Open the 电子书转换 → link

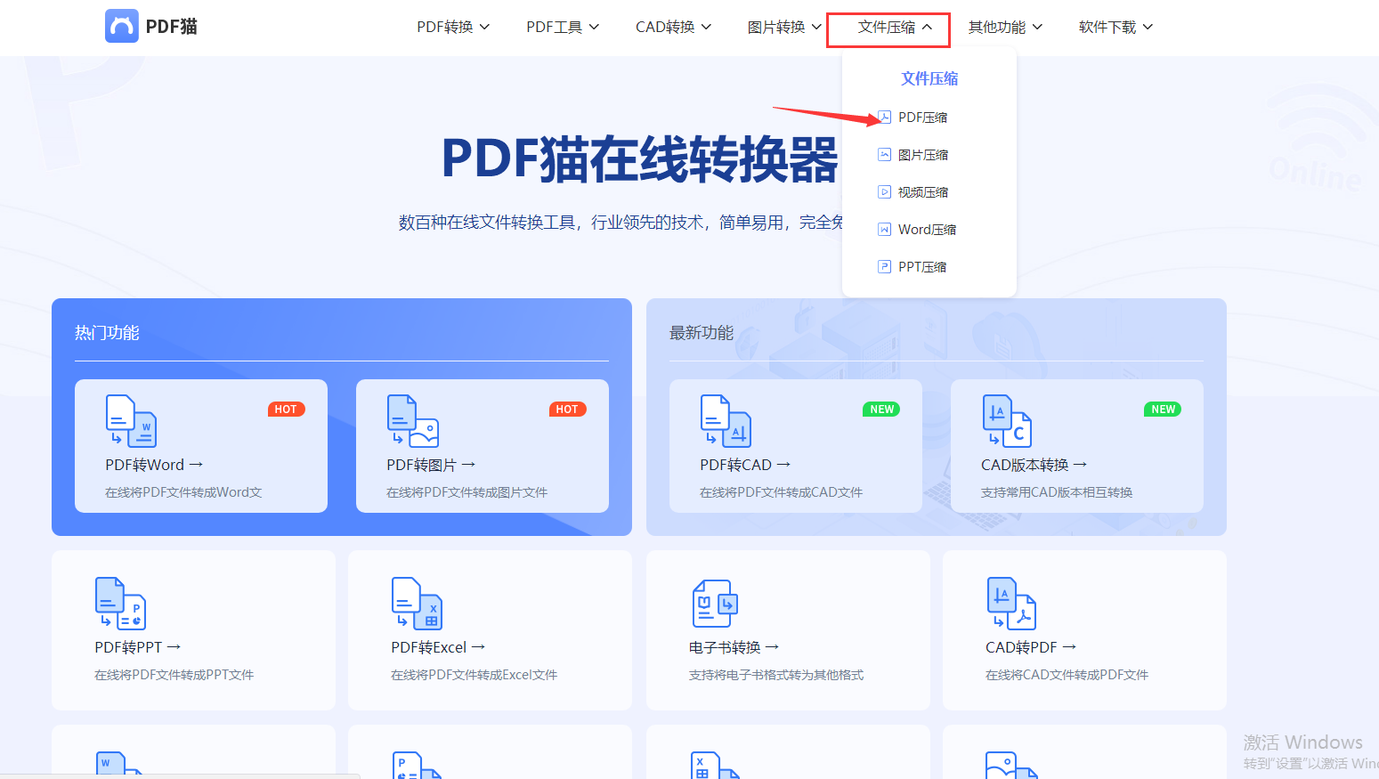point(734,647)
